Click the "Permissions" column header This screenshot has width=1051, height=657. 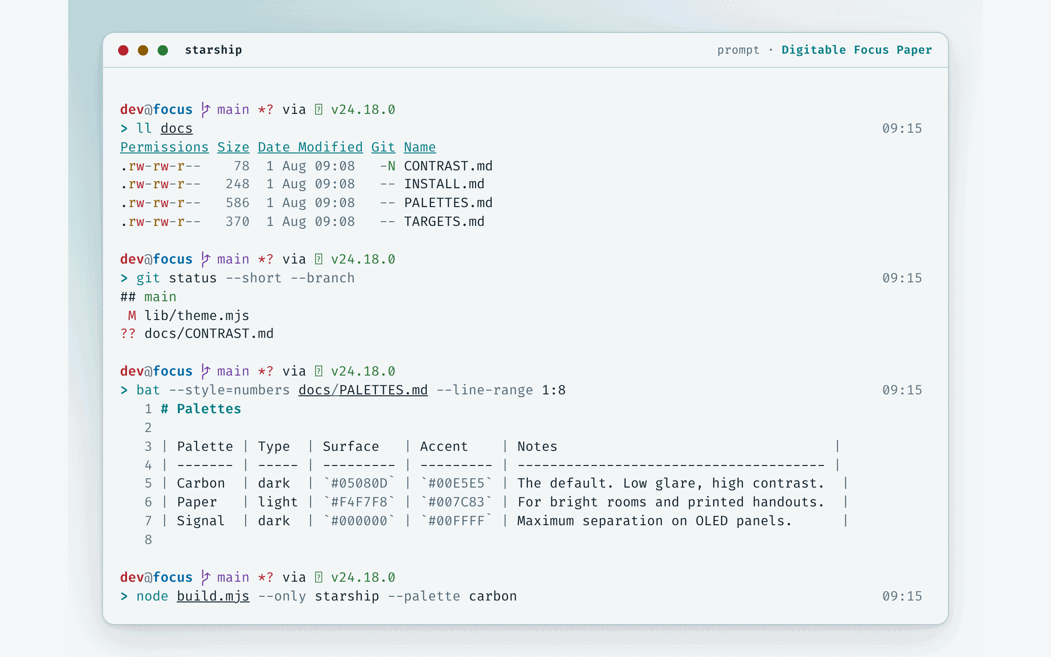coord(164,147)
